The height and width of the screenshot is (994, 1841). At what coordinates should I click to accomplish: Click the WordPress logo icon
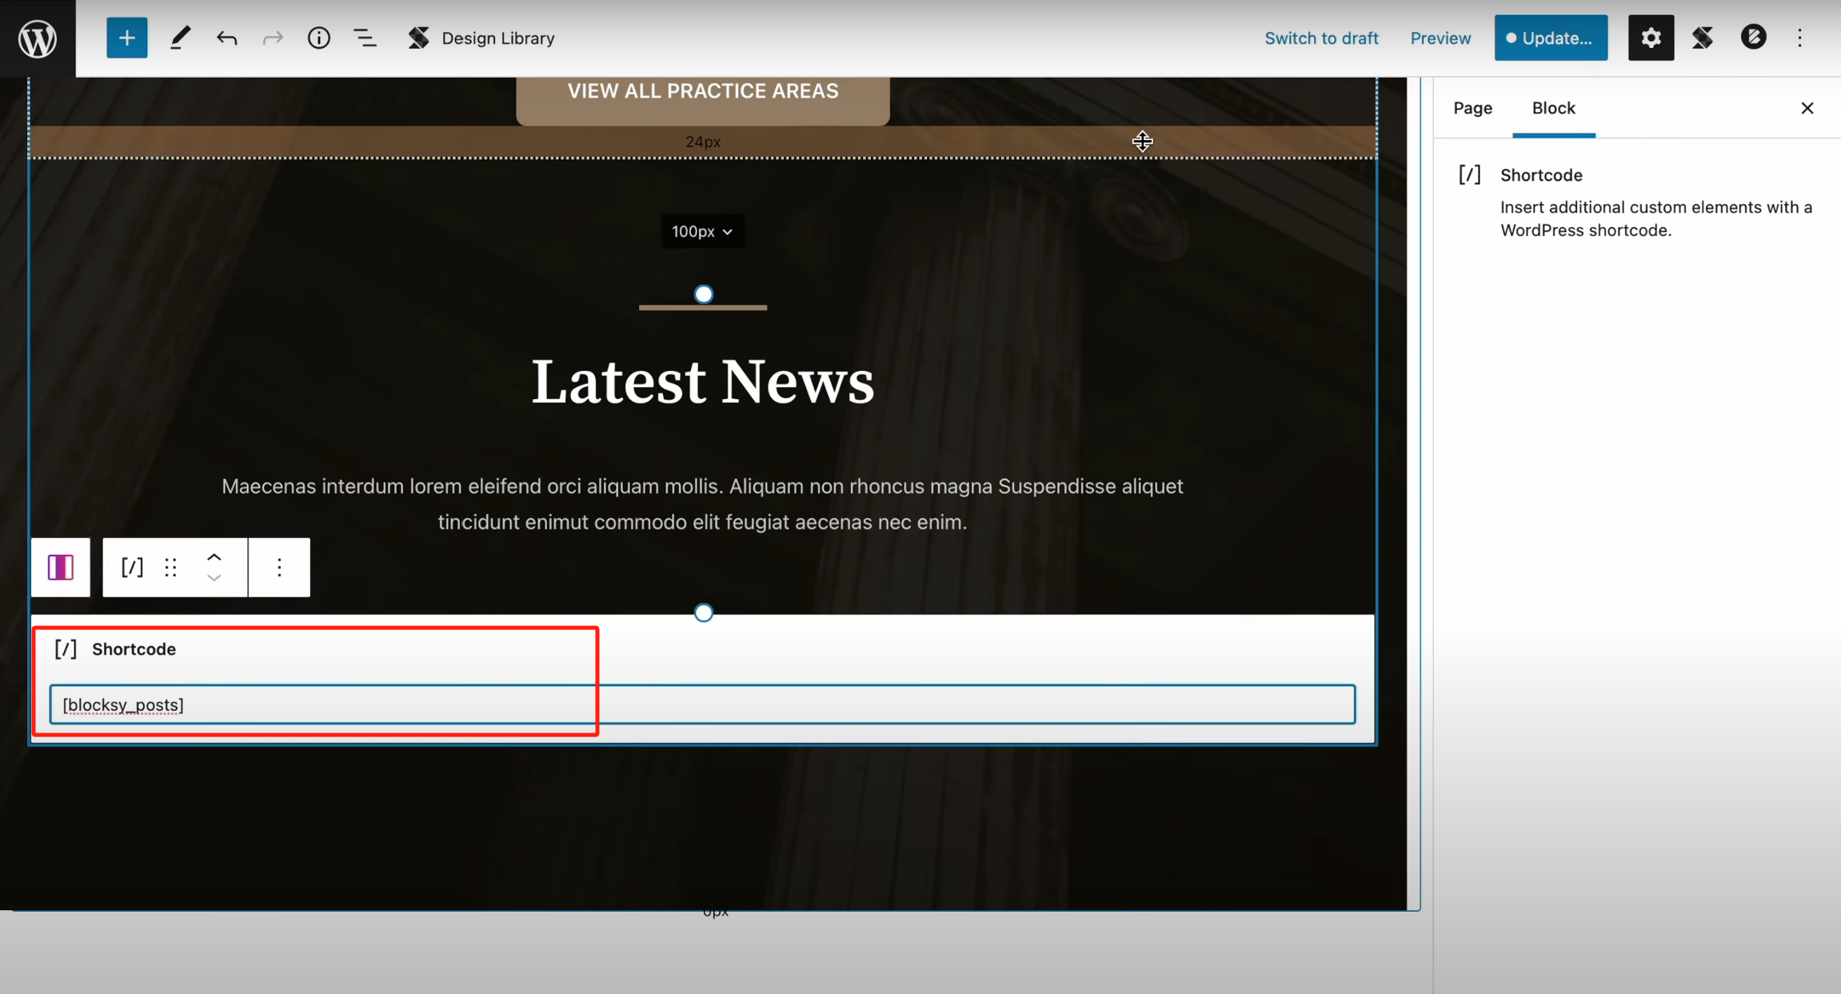coord(38,38)
